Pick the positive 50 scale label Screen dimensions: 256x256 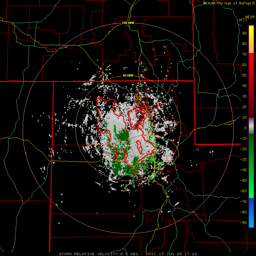coord(244,75)
